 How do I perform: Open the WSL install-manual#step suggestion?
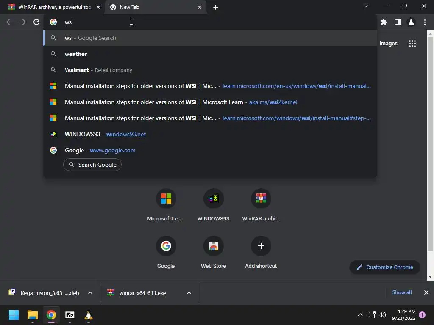[210, 118]
